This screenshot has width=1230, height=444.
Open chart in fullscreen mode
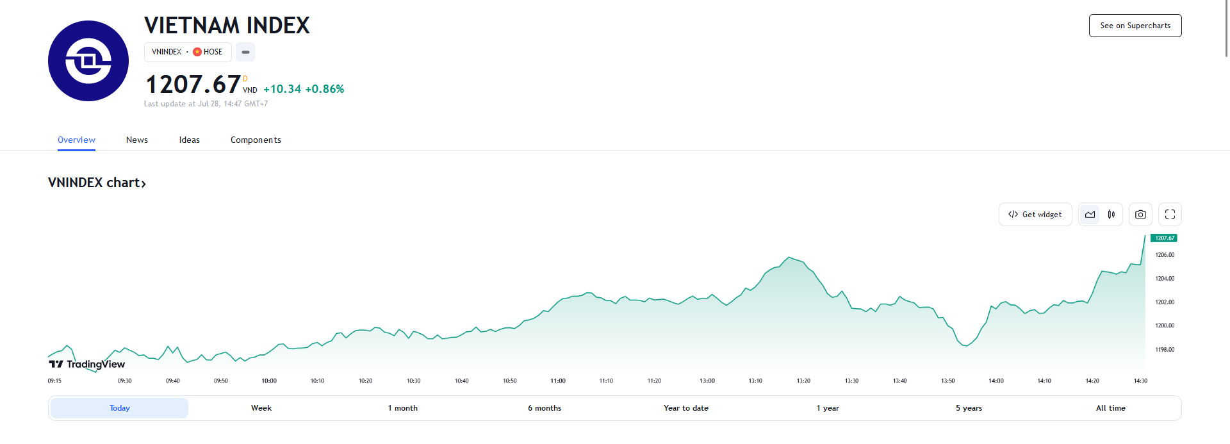pyautogui.click(x=1170, y=215)
